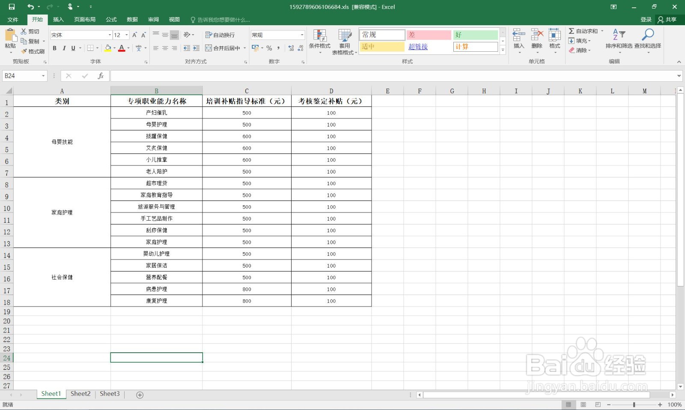Viewport: 685px width, 410px height.
Task: Undo the last action
Action: point(30,7)
